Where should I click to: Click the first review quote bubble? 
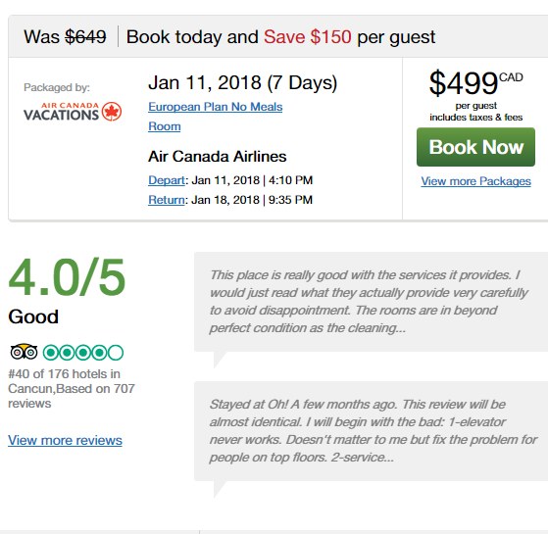(x=371, y=302)
